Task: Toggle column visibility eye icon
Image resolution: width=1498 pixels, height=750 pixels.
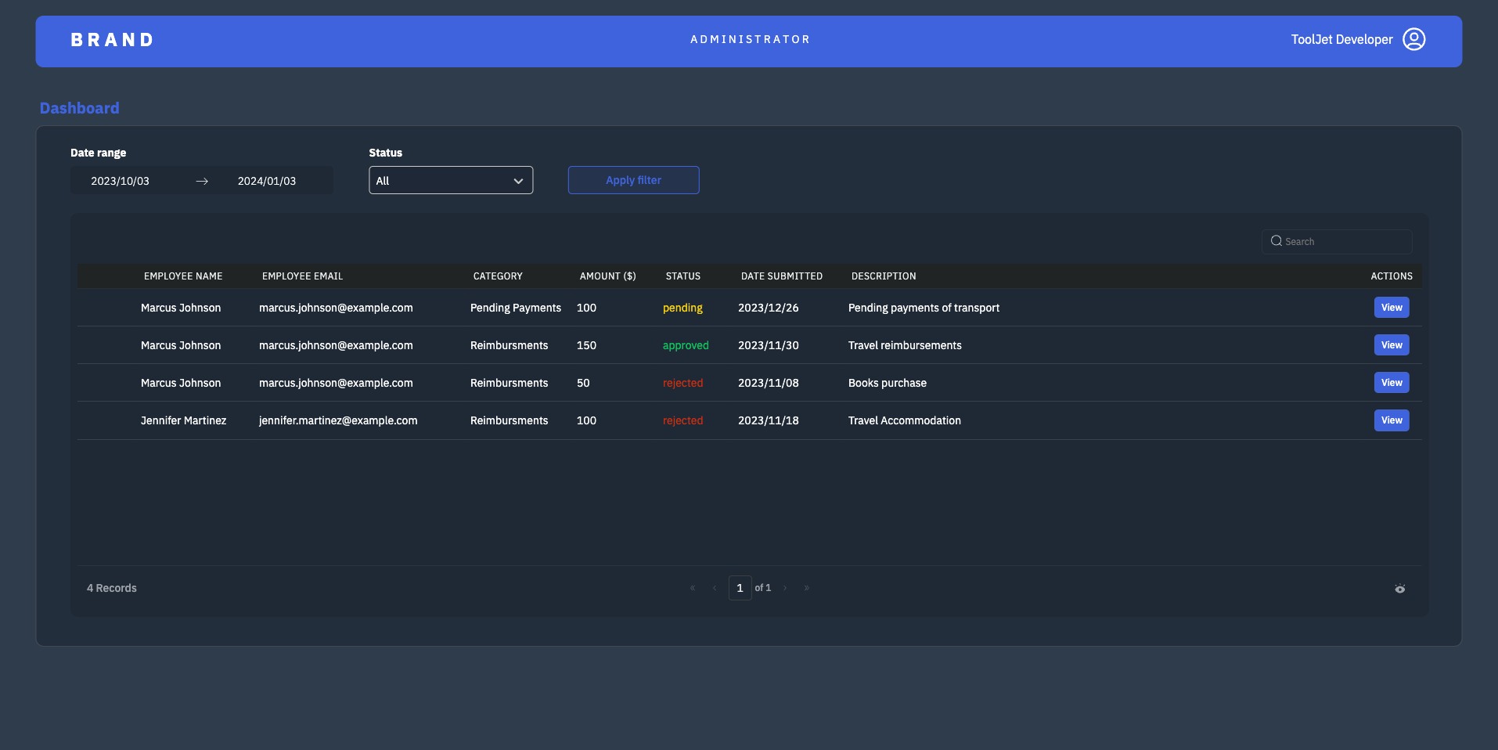Action: (1399, 589)
